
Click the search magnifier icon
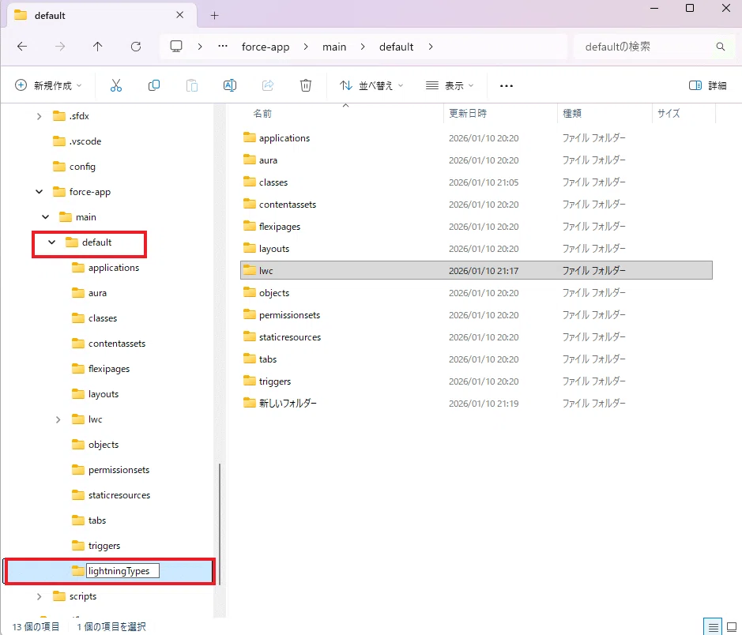click(720, 47)
